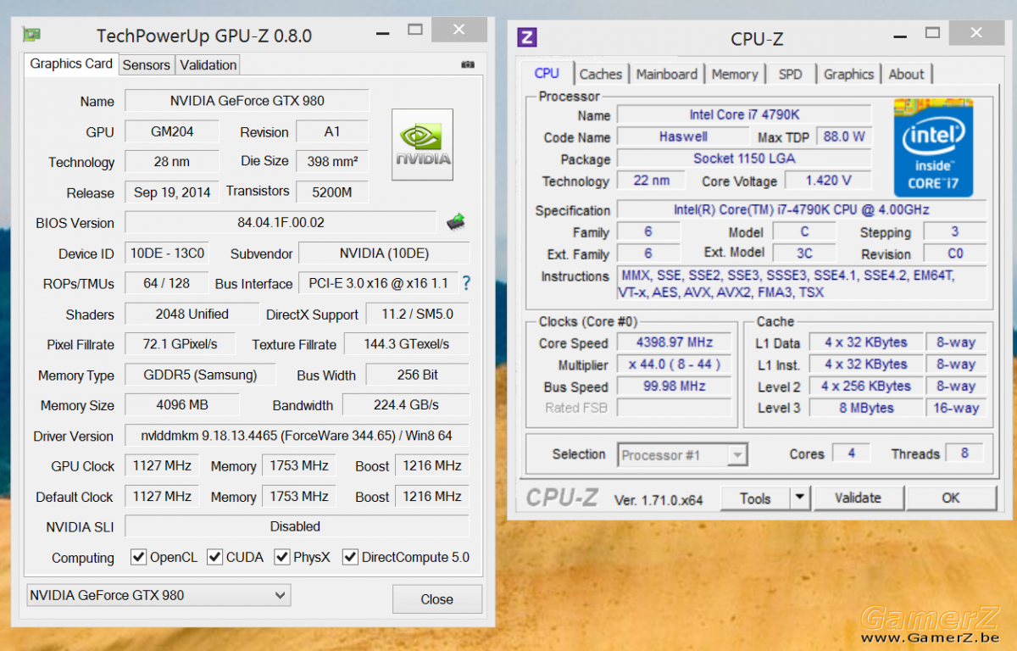The image size is (1017, 651).
Task: Click the '64 / 128' ROPs/TMUs value
Action: pos(167,283)
